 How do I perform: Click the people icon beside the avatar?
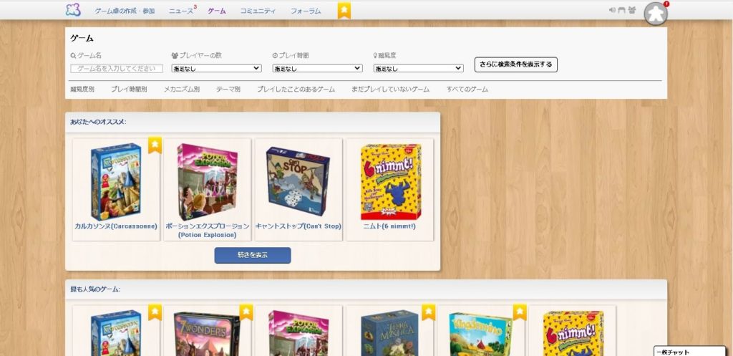(x=631, y=10)
